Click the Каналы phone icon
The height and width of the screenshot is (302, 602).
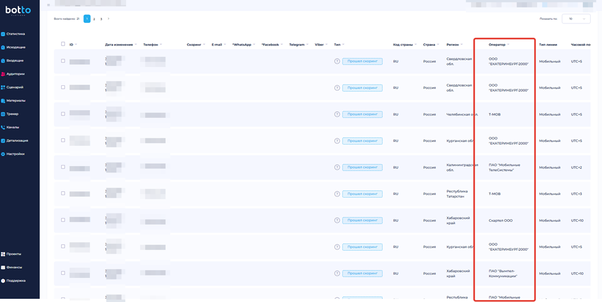(x=3, y=127)
